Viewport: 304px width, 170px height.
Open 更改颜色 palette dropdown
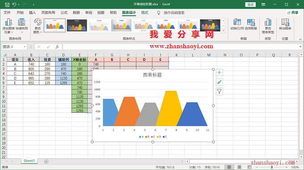pyautogui.click(x=38, y=26)
